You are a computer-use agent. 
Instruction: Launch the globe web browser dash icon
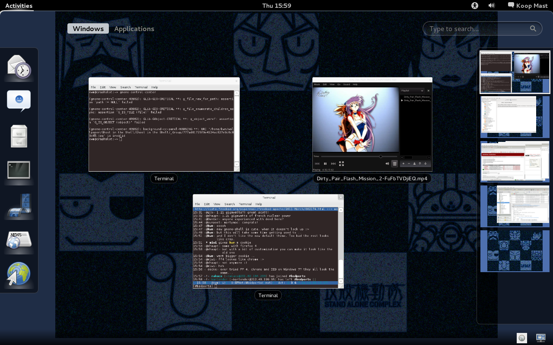pyautogui.click(x=19, y=274)
